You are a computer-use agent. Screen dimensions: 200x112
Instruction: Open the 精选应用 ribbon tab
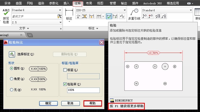[173, 3]
